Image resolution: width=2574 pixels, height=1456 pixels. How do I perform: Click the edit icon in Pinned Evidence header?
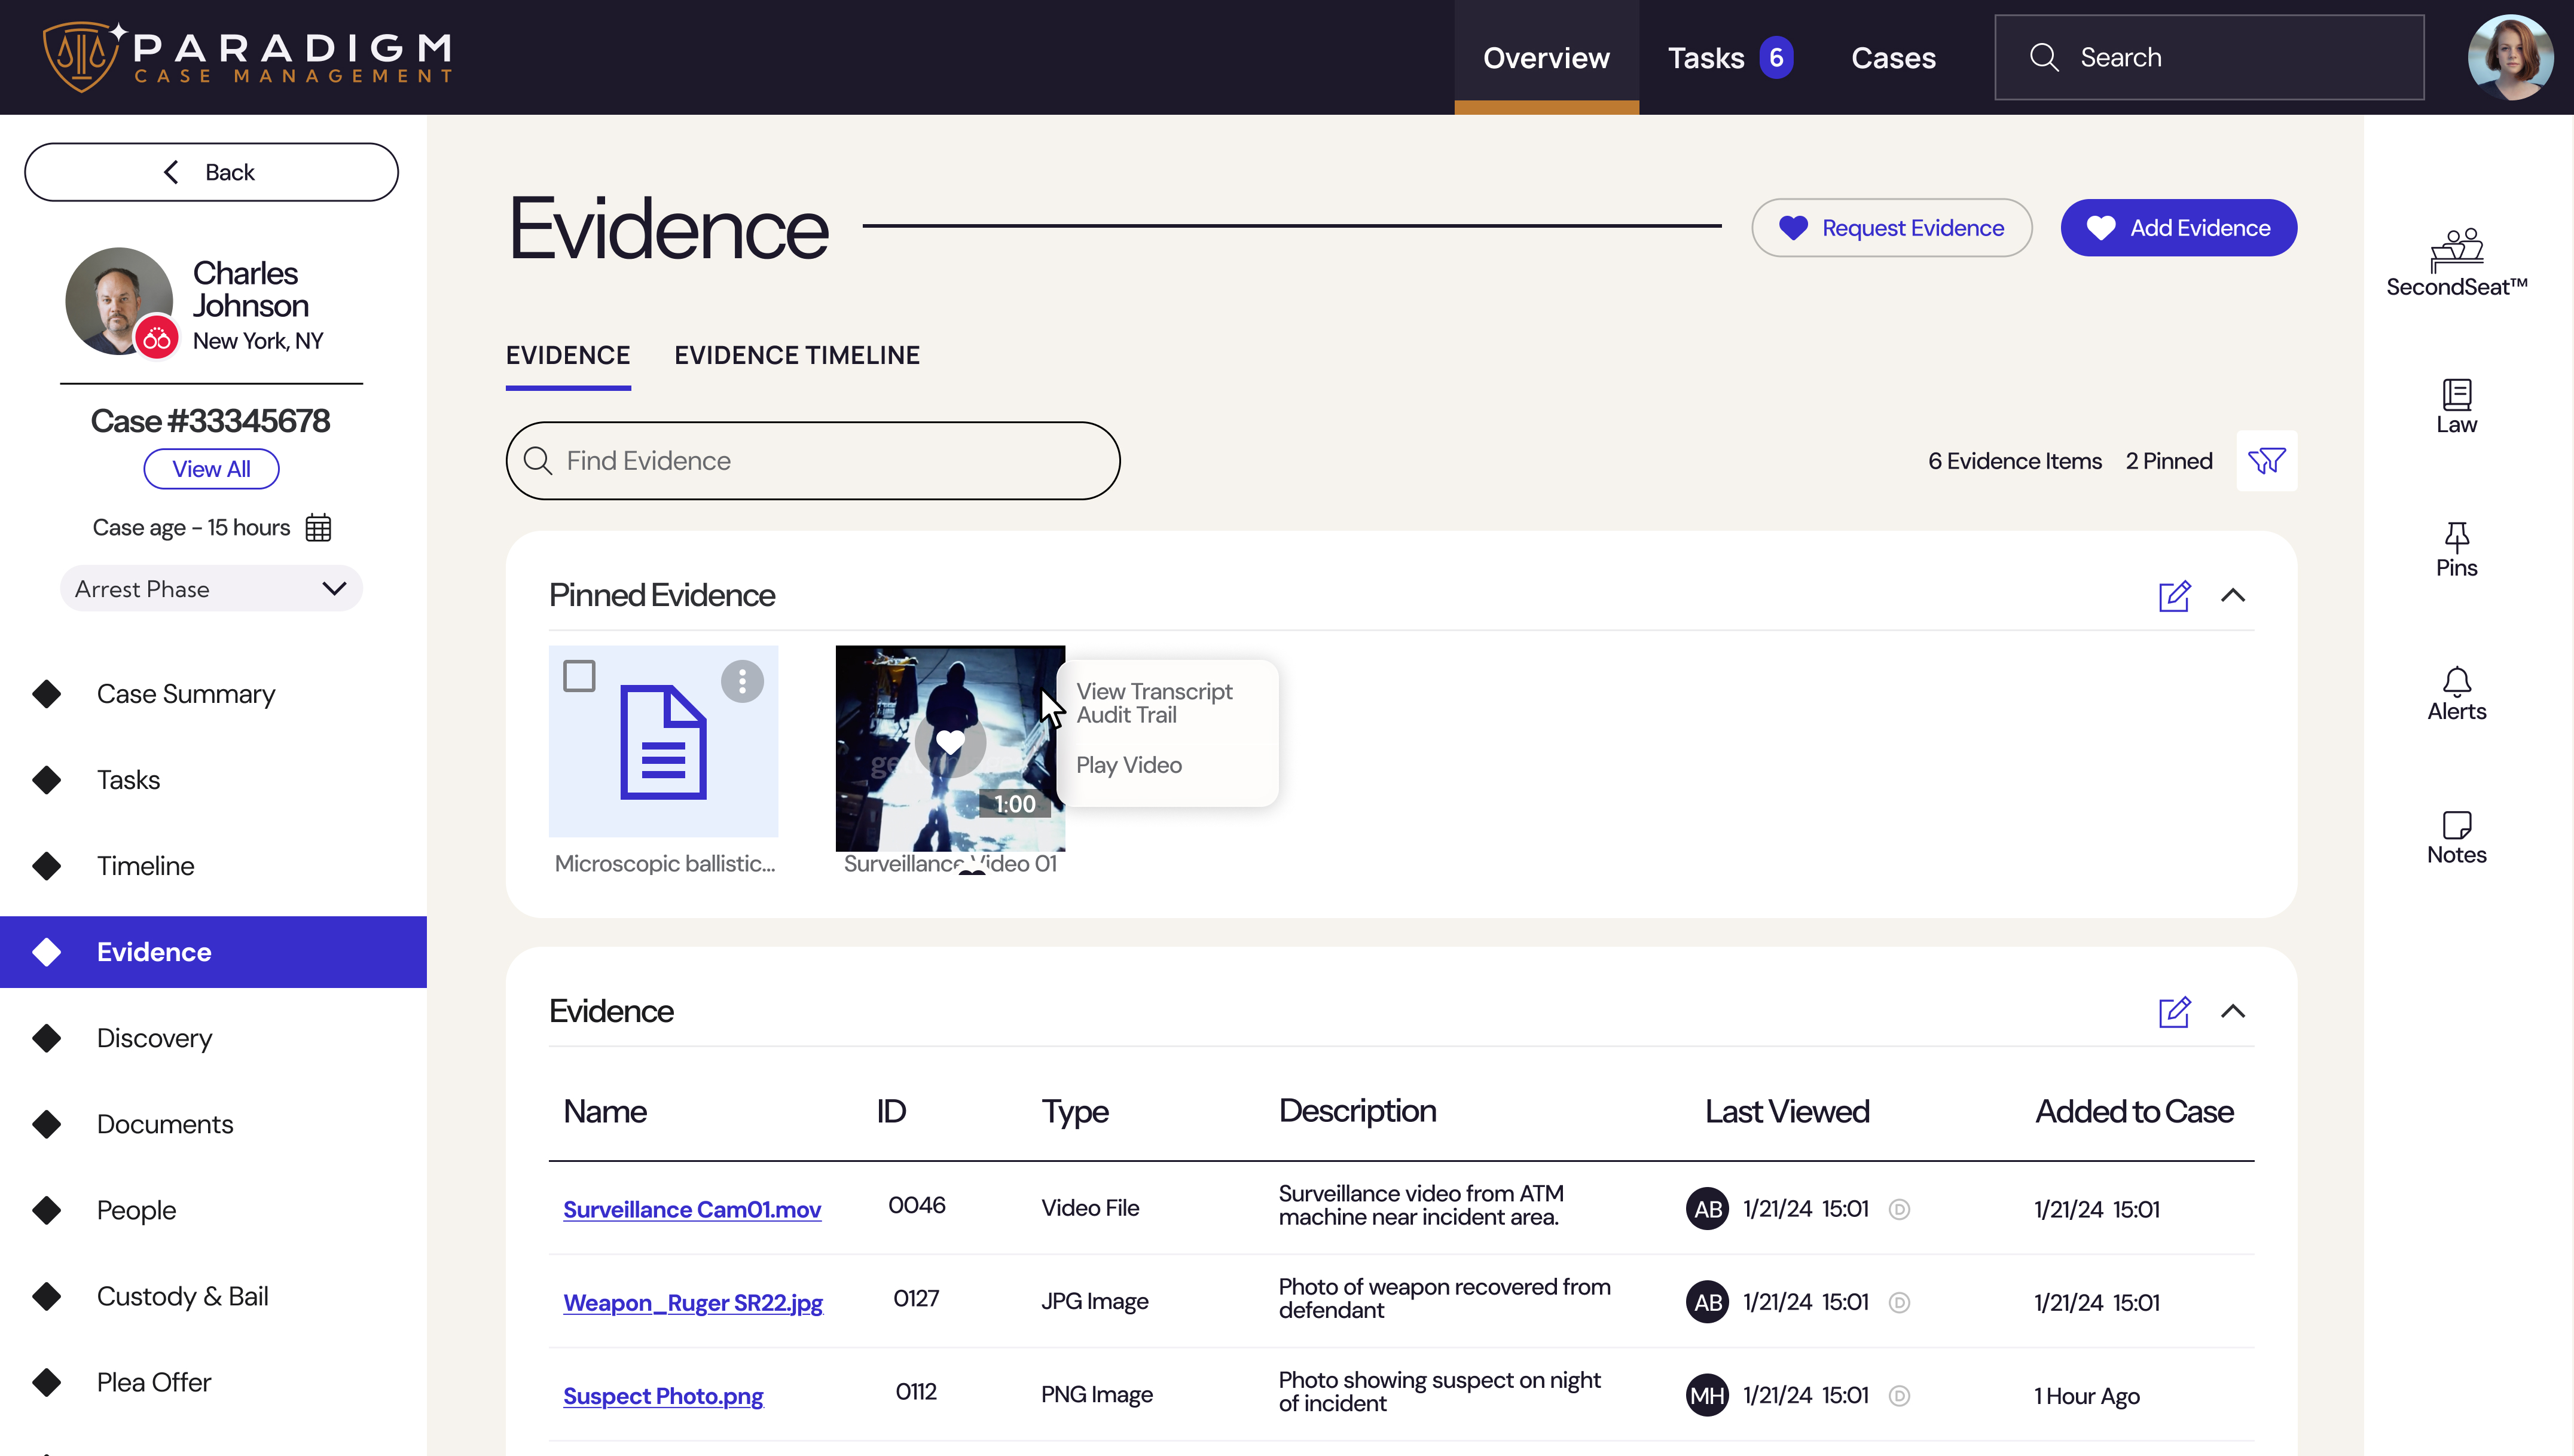coord(2175,595)
